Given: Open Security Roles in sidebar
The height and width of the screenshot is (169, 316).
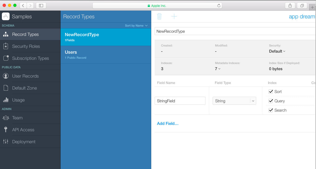Looking at the screenshot, I should click(x=30, y=46).
